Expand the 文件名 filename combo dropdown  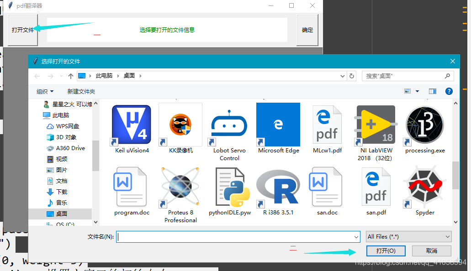click(356, 237)
